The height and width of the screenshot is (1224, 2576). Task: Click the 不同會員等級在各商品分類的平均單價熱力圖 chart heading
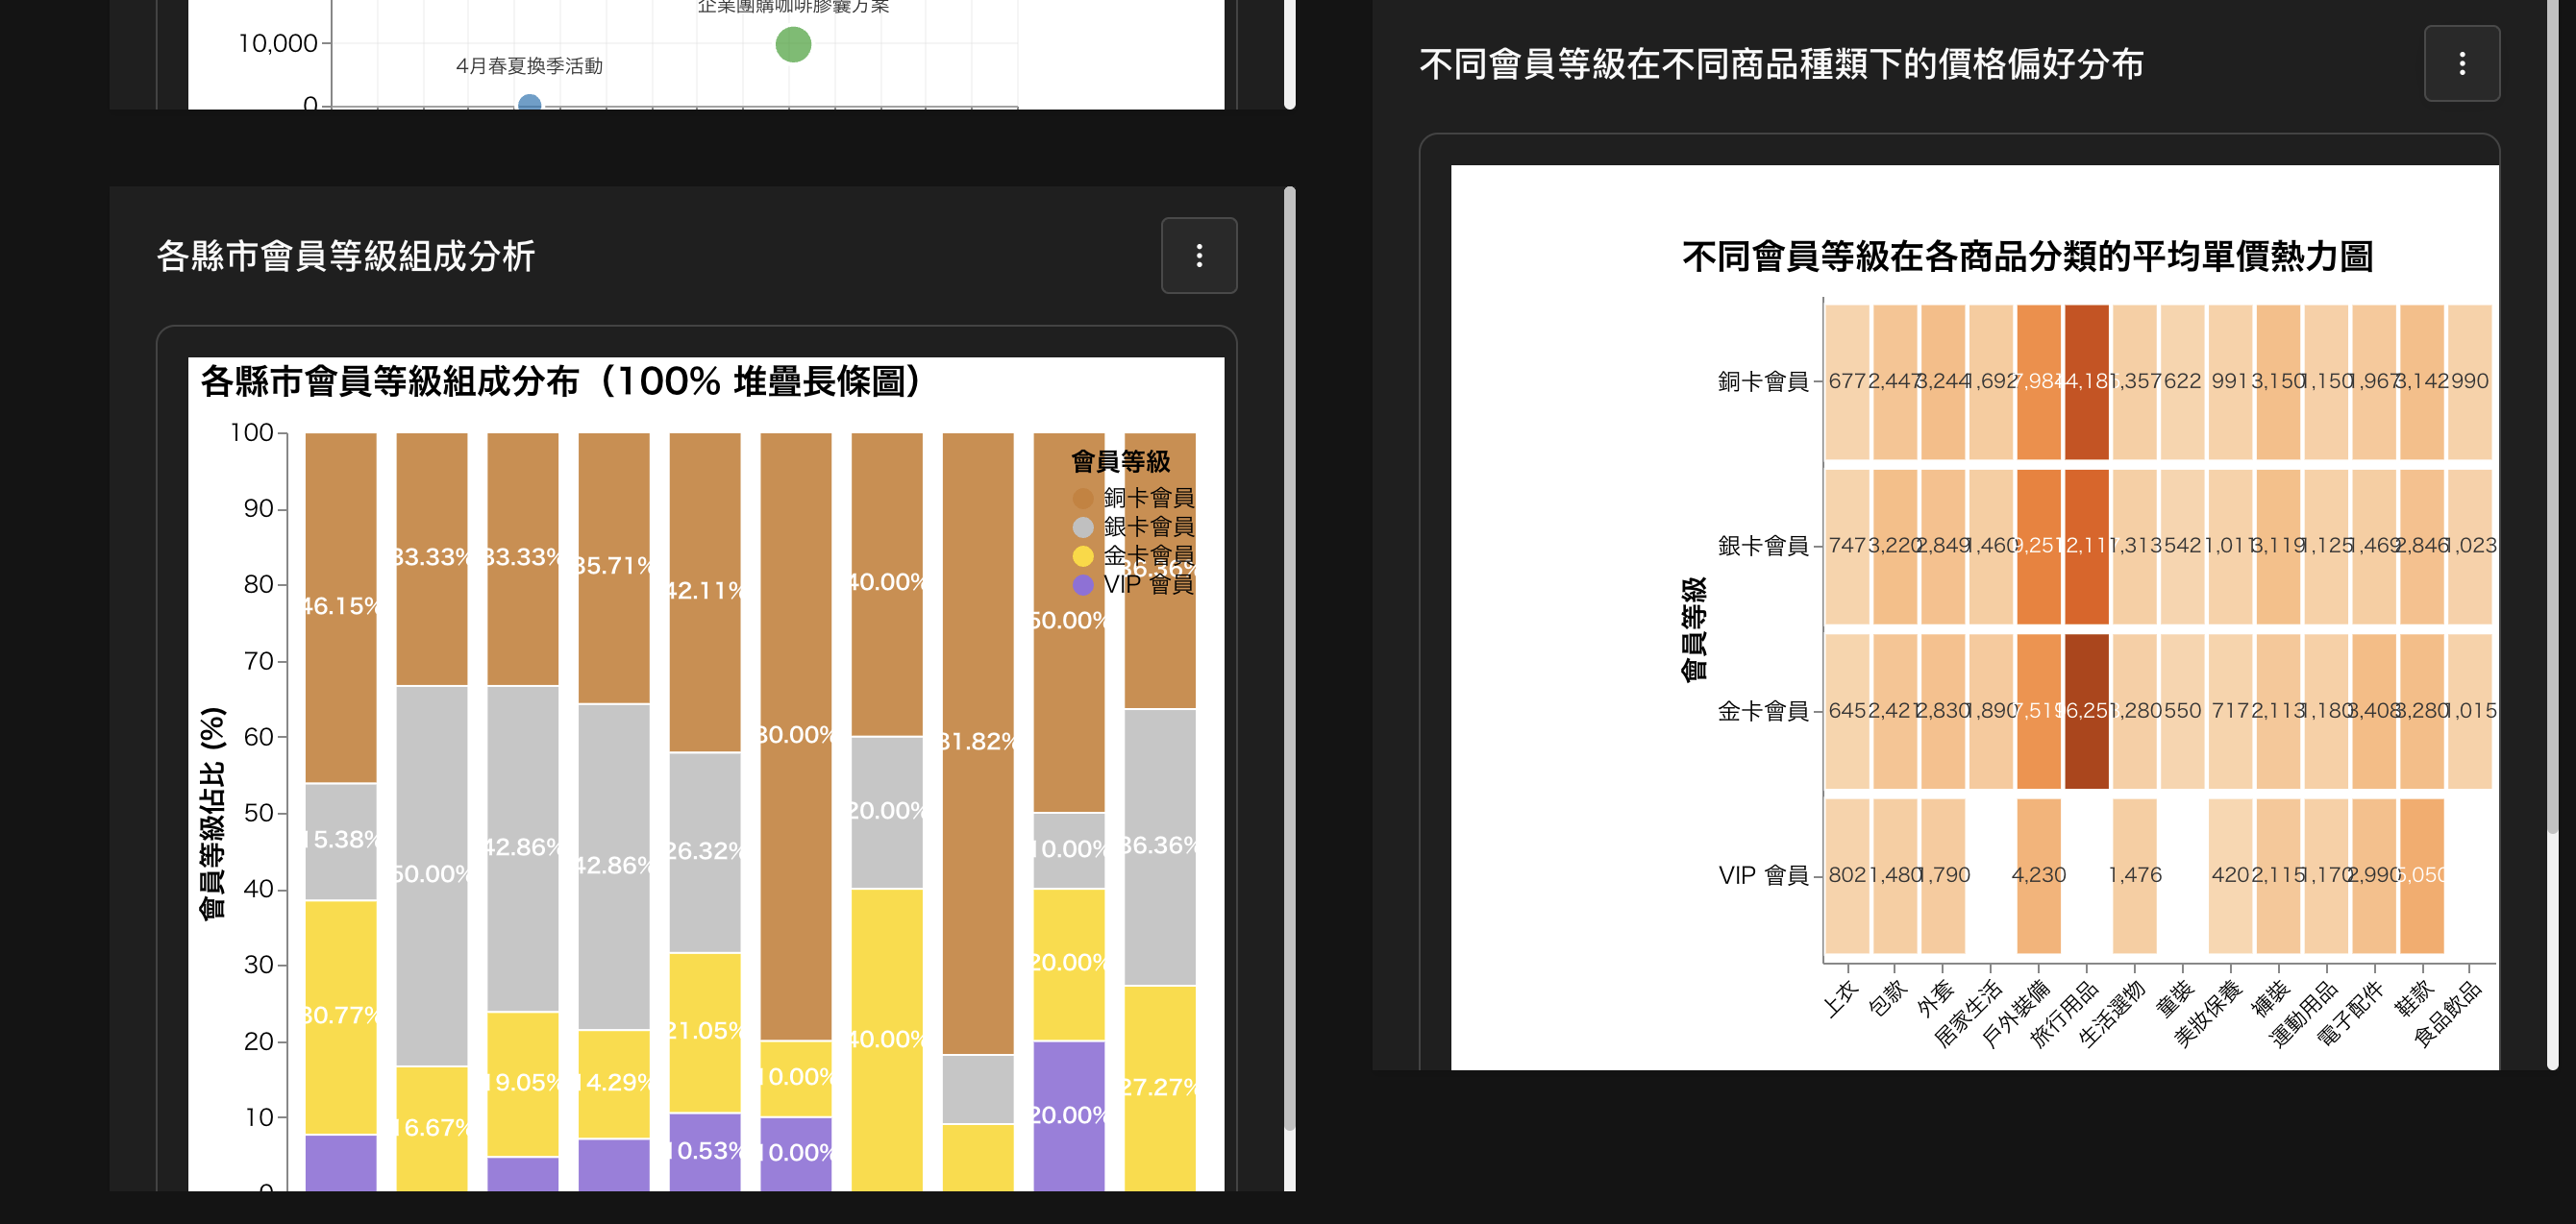pos(2027,257)
